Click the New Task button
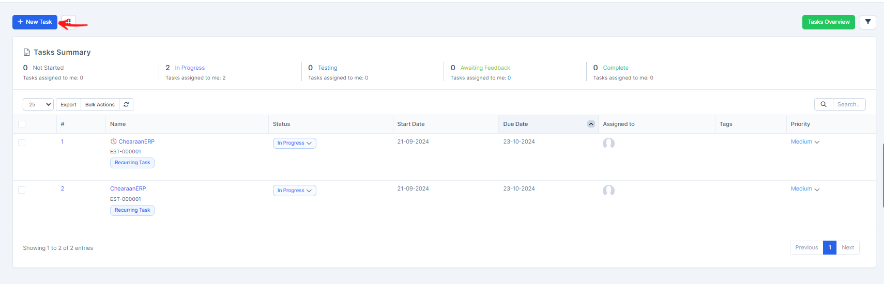 pyautogui.click(x=35, y=22)
